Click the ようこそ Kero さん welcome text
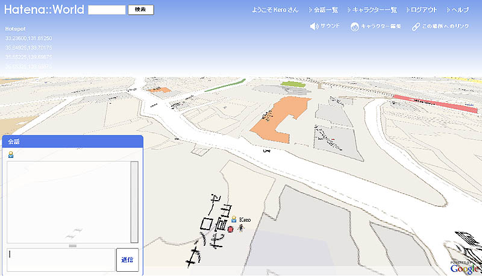This screenshot has width=482, height=276. point(275,10)
